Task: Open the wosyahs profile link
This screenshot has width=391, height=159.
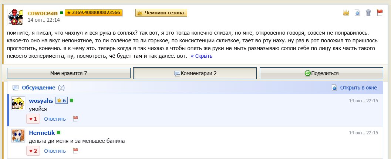Action: (41, 101)
